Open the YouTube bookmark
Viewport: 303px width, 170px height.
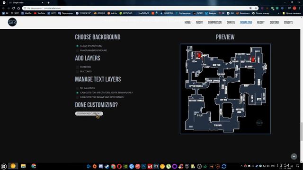pyautogui.click(x=39, y=13)
